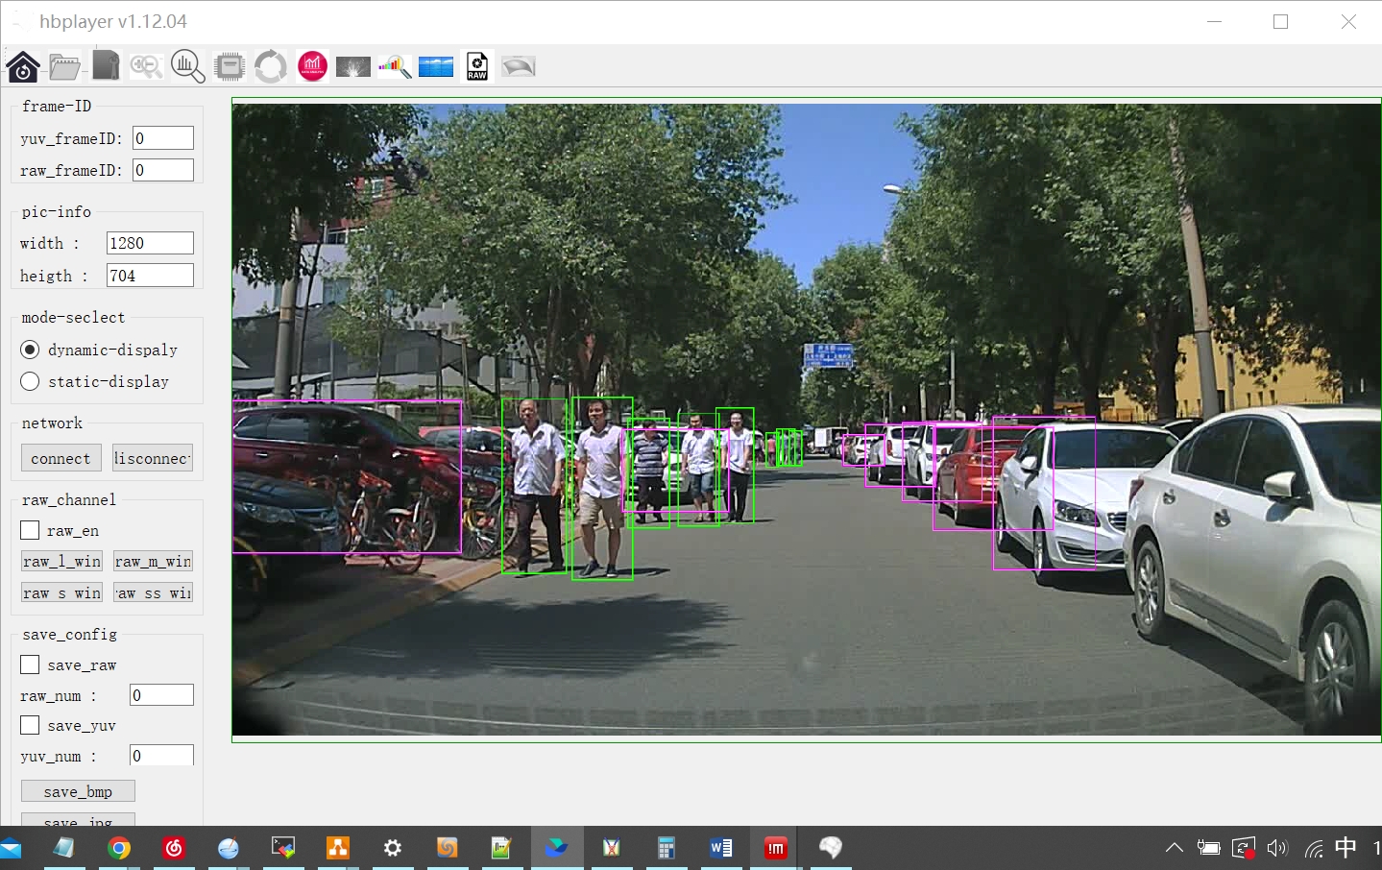1382x870 pixels.
Task: Click the blue sky tiled image icon
Action: (x=436, y=66)
